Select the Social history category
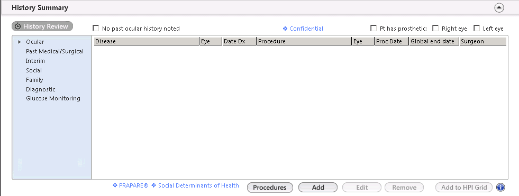This screenshot has width=519, height=196. pos(34,70)
